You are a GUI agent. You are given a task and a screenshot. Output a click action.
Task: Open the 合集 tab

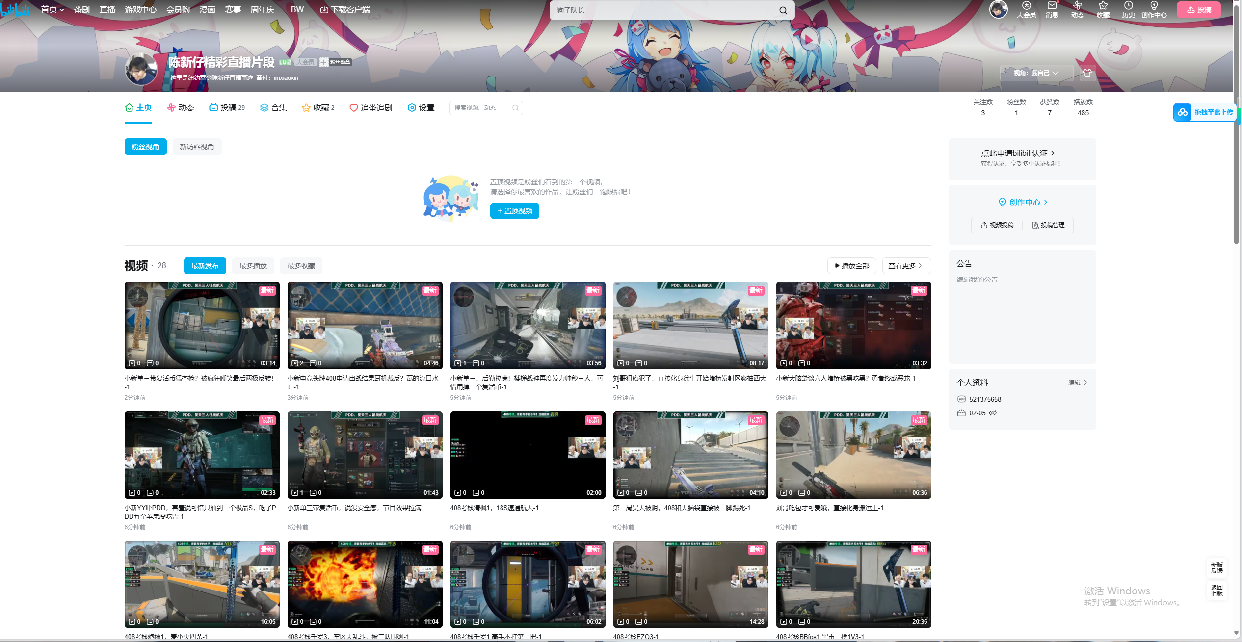coord(273,108)
